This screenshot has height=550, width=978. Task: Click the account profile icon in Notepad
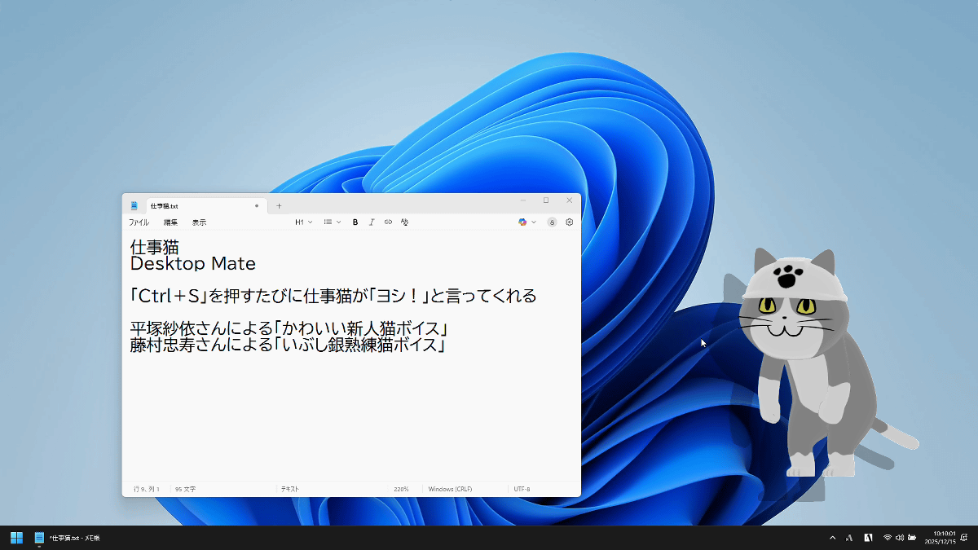[552, 222]
